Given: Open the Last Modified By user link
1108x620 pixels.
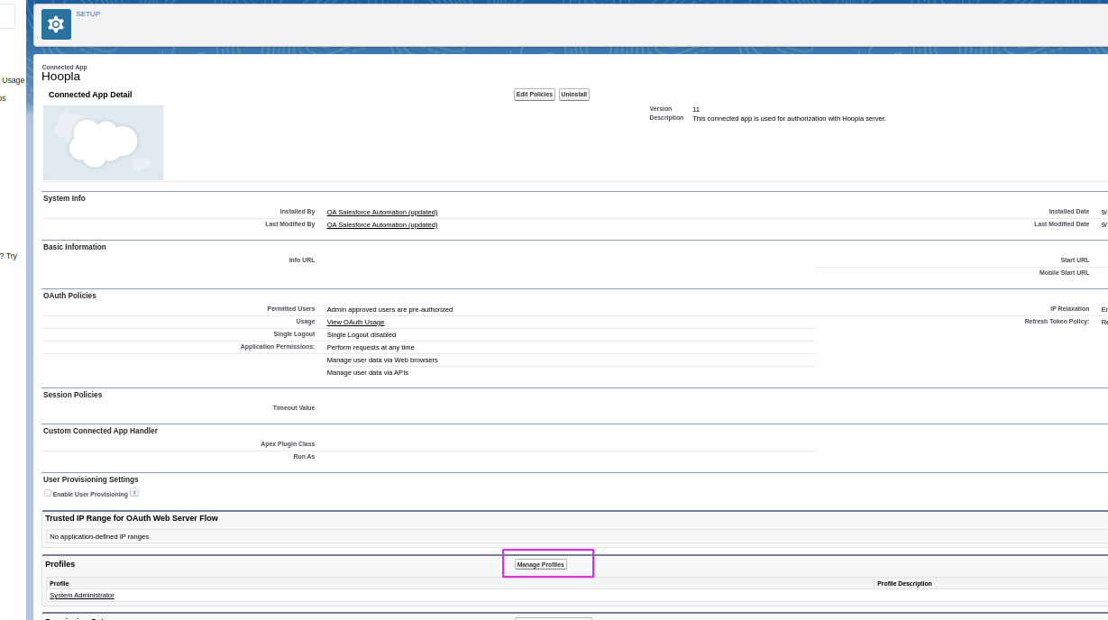Looking at the screenshot, I should click(382, 225).
